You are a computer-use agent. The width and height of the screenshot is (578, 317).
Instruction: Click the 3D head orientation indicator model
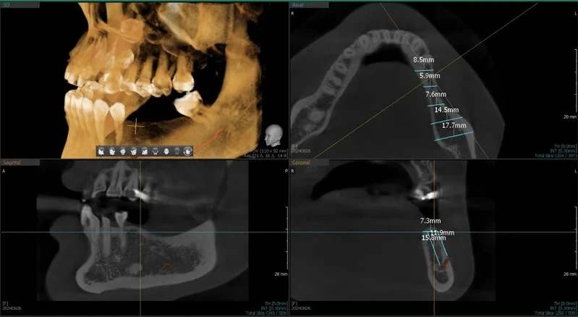[273, 135]
